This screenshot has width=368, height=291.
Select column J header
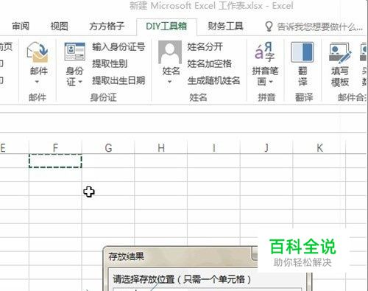[x=266, y=148]
